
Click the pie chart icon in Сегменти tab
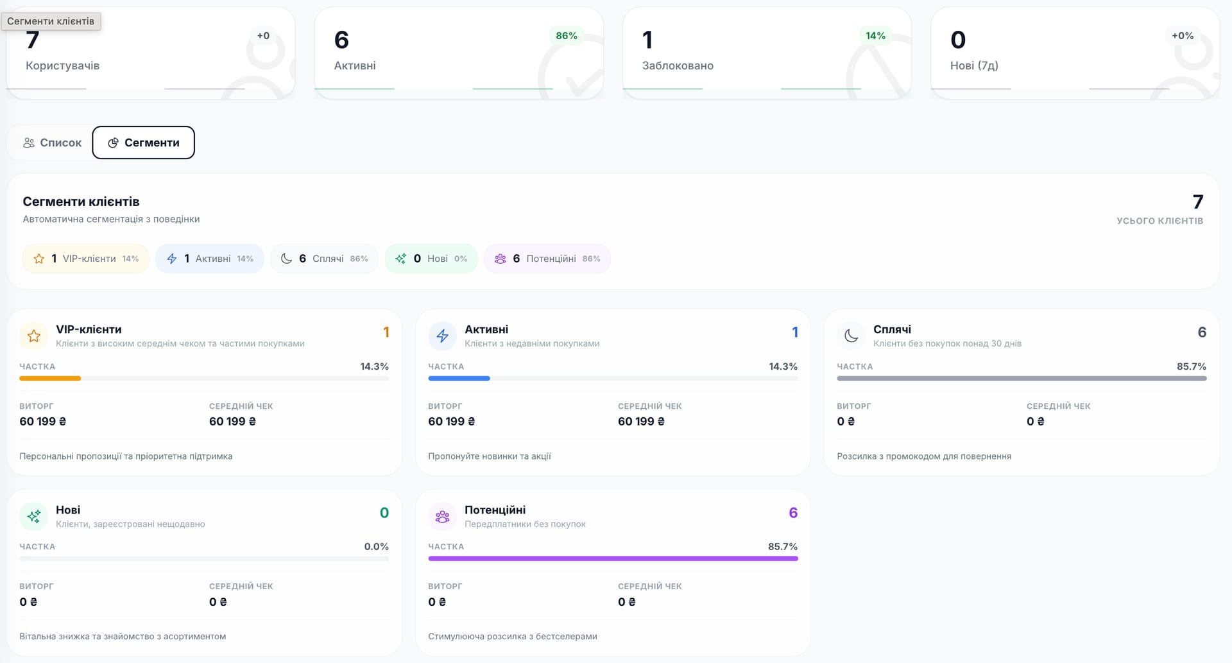113,142
